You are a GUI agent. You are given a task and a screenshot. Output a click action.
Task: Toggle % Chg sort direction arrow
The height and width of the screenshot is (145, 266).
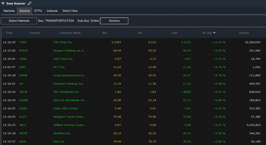(214, 33)
